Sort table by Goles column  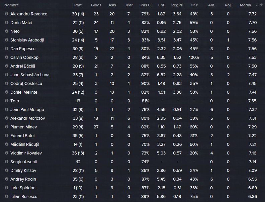[x=96, y=5]
